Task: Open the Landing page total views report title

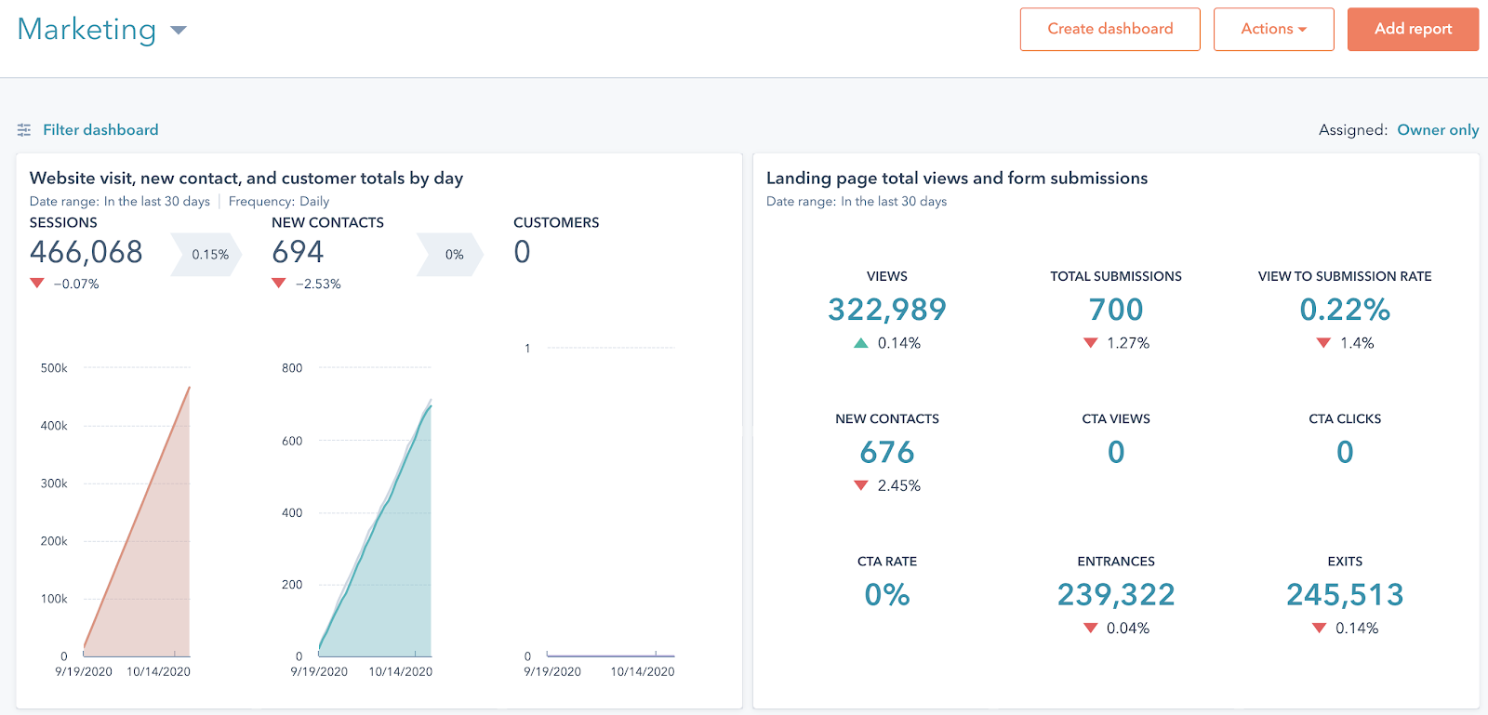Action: (957, 179)
